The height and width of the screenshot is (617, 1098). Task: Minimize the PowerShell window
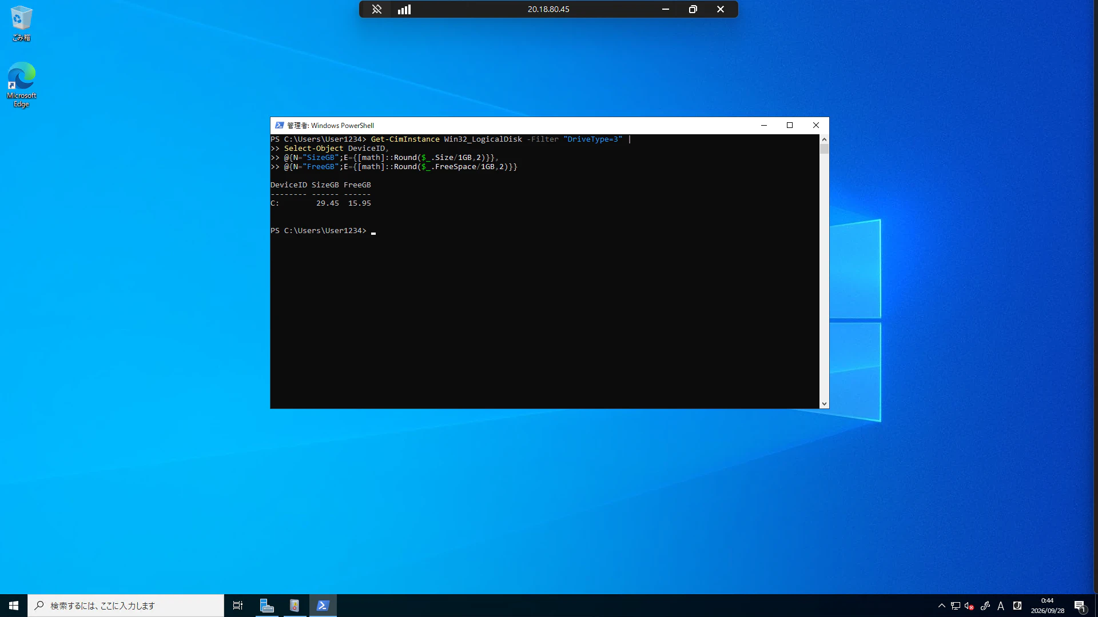[763, 125]
